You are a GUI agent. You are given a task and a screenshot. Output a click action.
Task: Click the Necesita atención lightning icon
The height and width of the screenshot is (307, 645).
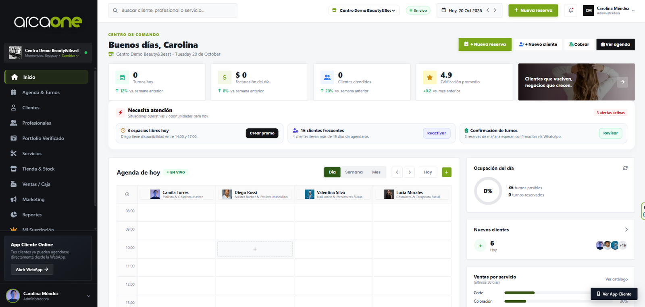coord(120,113)
